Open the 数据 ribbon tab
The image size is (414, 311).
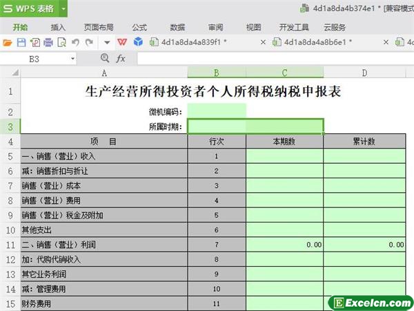pos(177,27)
